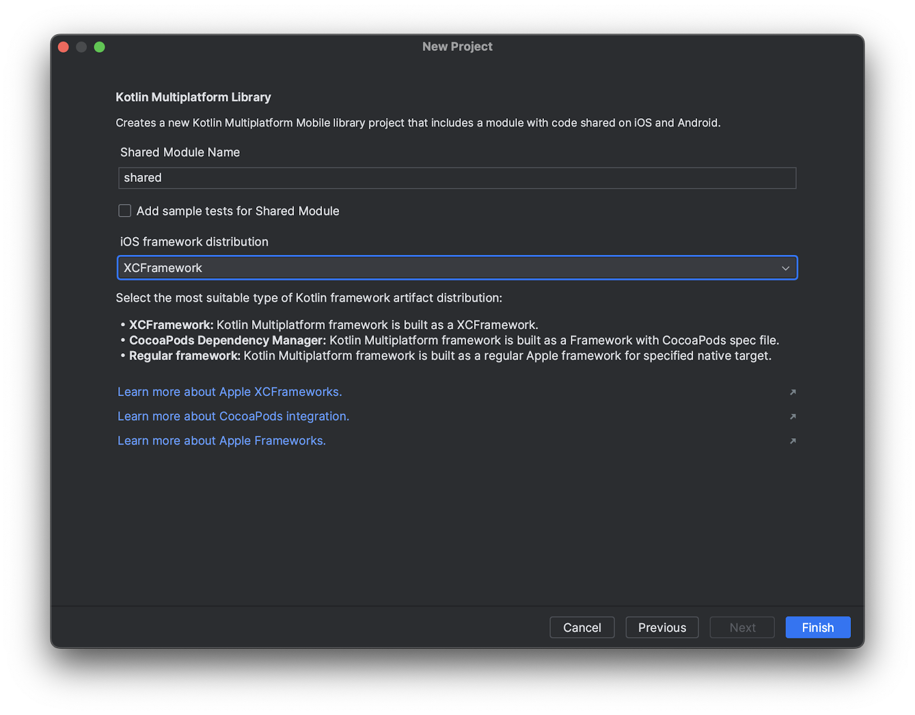Image resolution: width=915 pixels, height=715 pixels.
Task: Click the New Project window title
Action: (457, 47)
